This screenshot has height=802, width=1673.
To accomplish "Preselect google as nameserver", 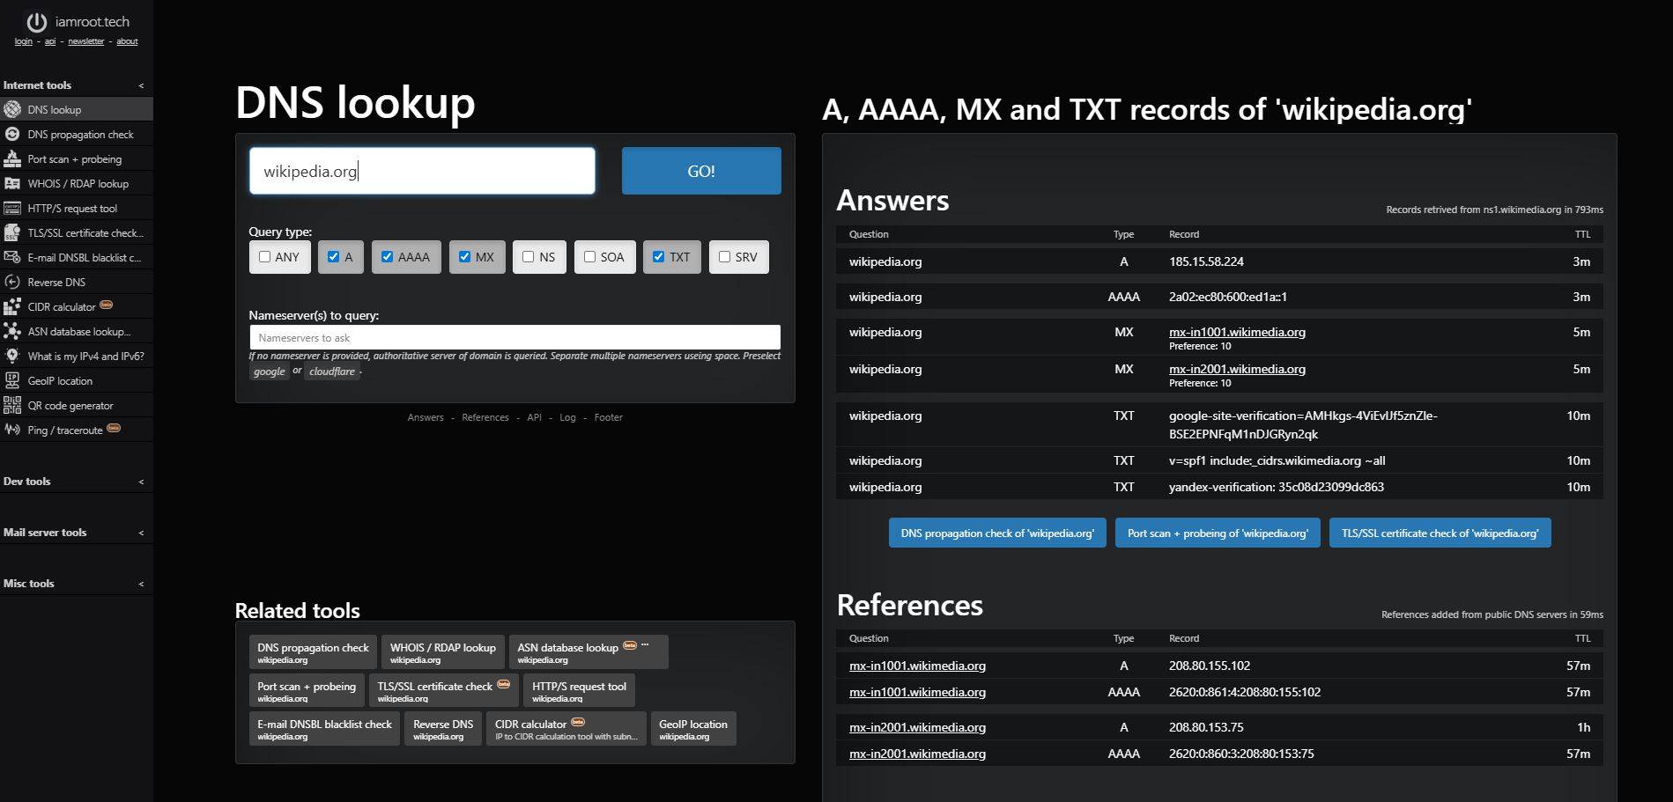I will [x=270, y=371].
